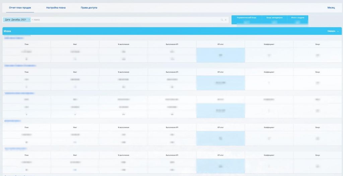Collapse Итоги using the chevron arrow
Screen dimensions: 343x176
coord(338,31)
